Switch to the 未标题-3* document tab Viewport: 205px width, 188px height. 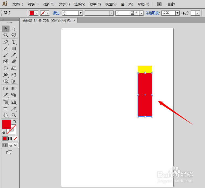click(x=47, y=21)
